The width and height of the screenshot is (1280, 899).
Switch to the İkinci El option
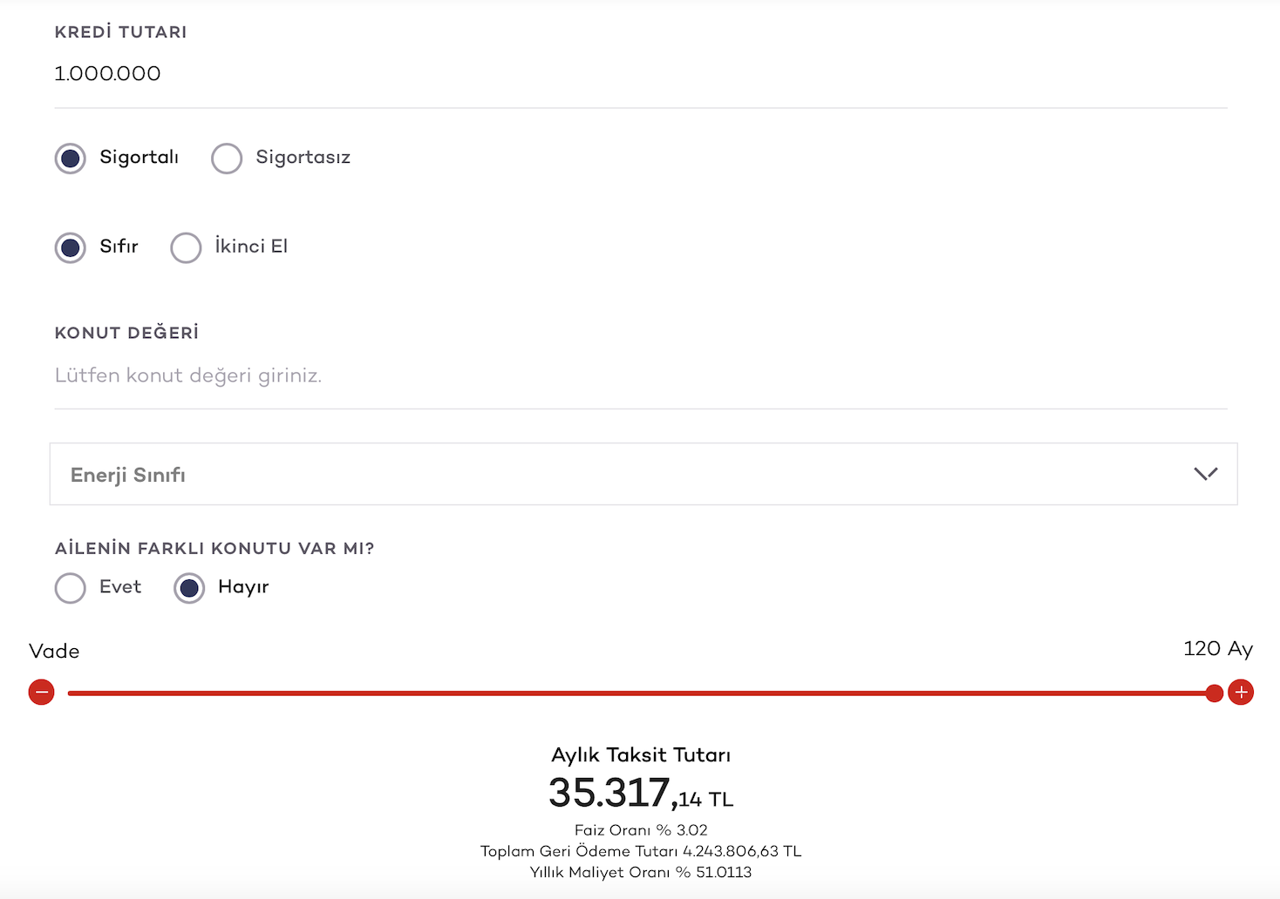186,247
